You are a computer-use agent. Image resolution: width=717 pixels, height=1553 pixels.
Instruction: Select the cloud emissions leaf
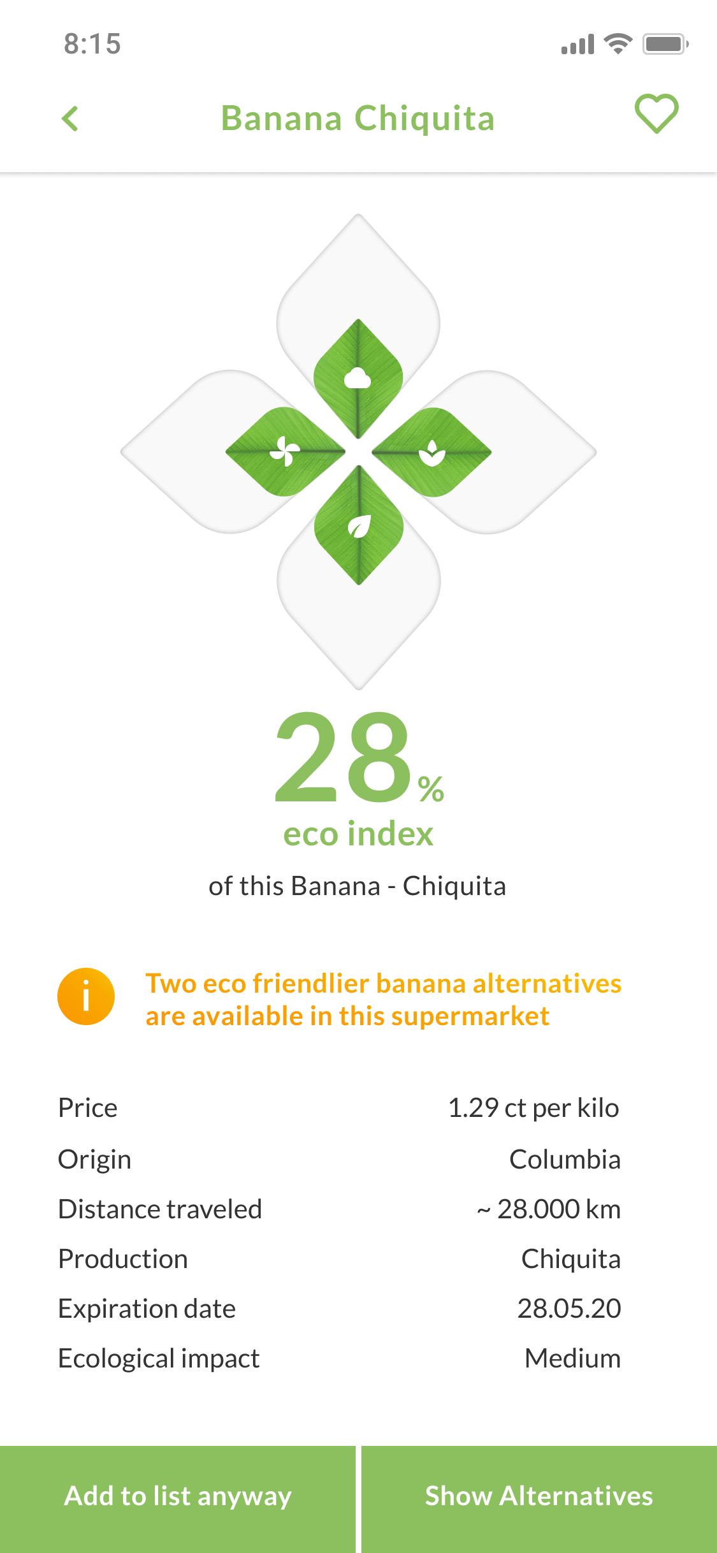(x=358, y=379)
